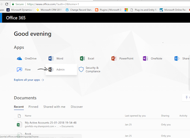Click the Sharing column header

point(165,116)
